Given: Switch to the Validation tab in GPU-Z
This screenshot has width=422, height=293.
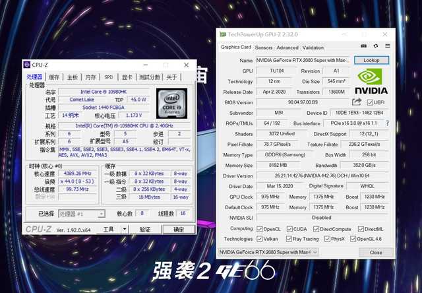Looking at the screenshot, I should (x=313, y=48).
